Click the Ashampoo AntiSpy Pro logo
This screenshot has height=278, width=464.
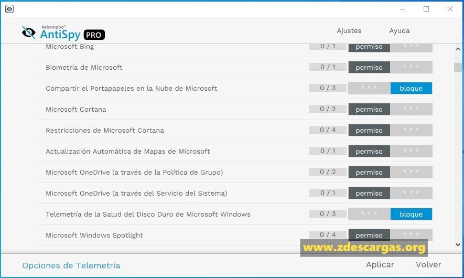[63, 33]
